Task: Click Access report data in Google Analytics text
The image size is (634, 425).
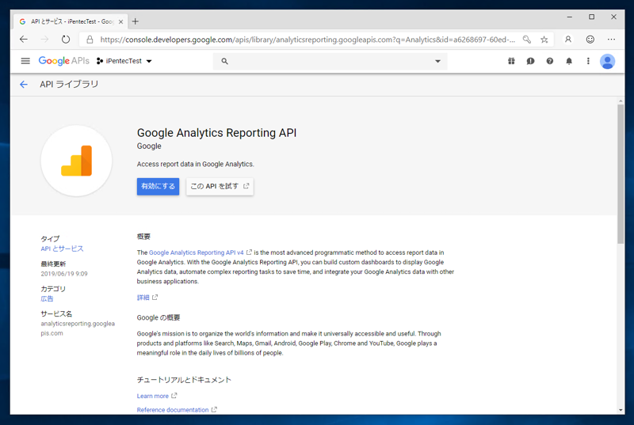Action: [x=195, y=165]
